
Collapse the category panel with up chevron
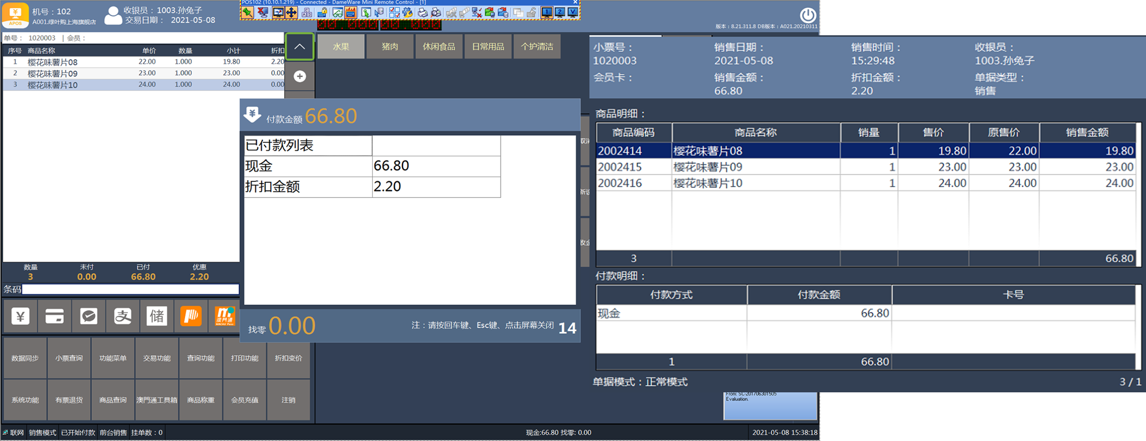coord(300,47)
